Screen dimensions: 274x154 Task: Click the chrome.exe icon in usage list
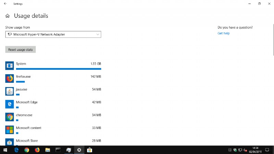click(x=10, y=117)
